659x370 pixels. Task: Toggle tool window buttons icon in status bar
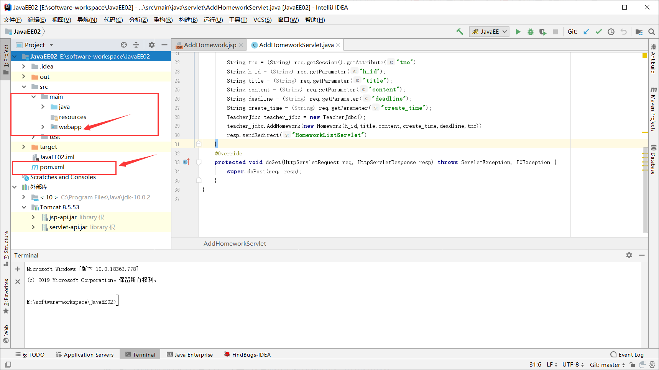pyautogui.click(x=8, y=365)
